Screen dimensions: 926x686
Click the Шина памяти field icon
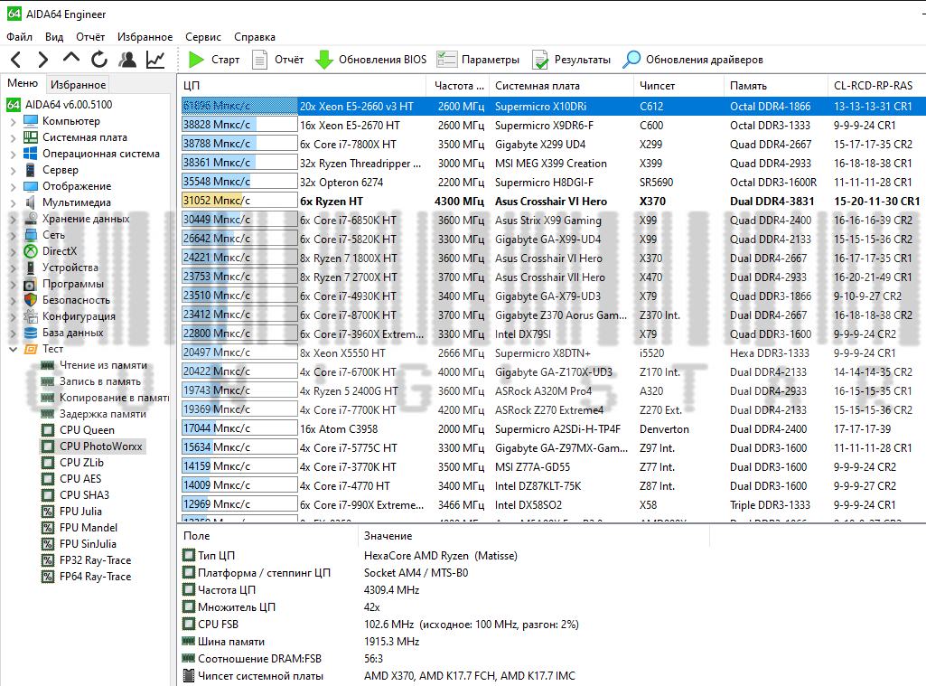tap(189, 641)
